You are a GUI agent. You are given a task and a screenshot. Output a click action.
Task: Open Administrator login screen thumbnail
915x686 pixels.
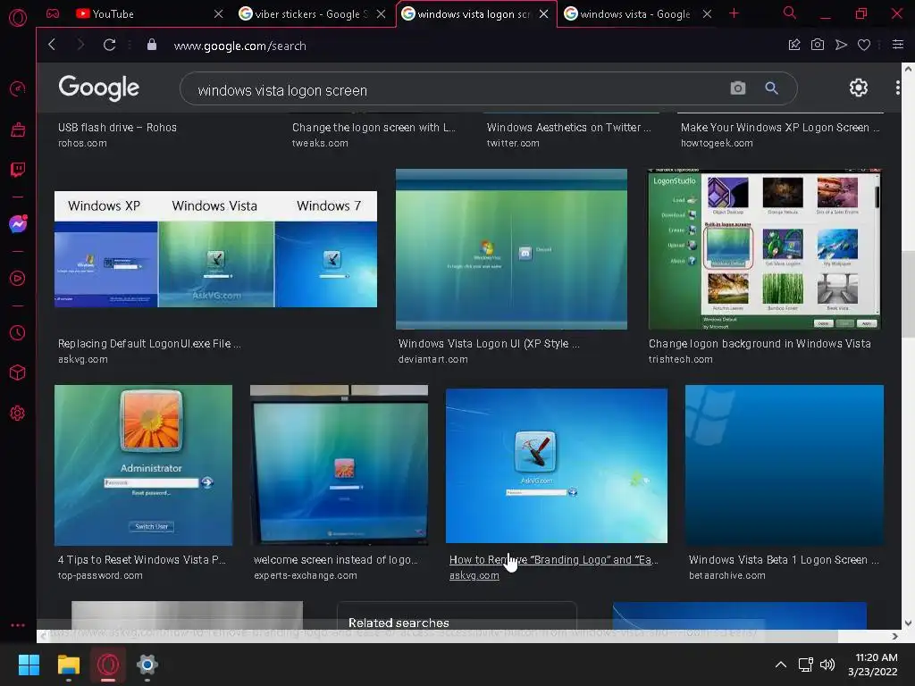pos(143,464)
